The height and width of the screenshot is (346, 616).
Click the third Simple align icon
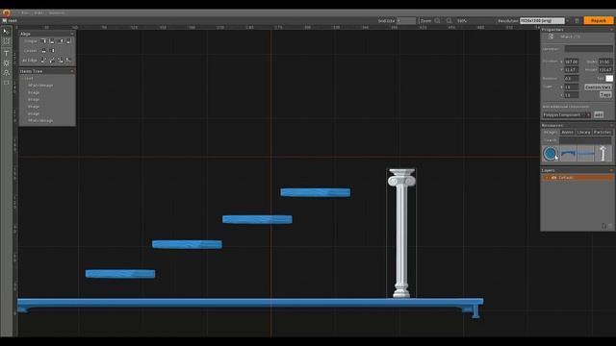coord(61,41)
